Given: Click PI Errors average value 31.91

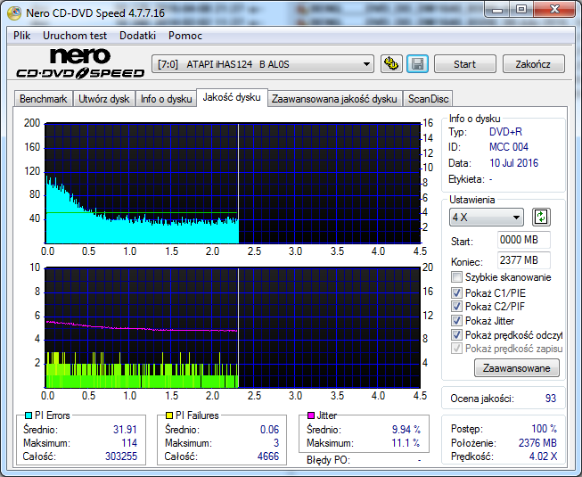Looking at the screenshot, I should [x=125, y=430].
